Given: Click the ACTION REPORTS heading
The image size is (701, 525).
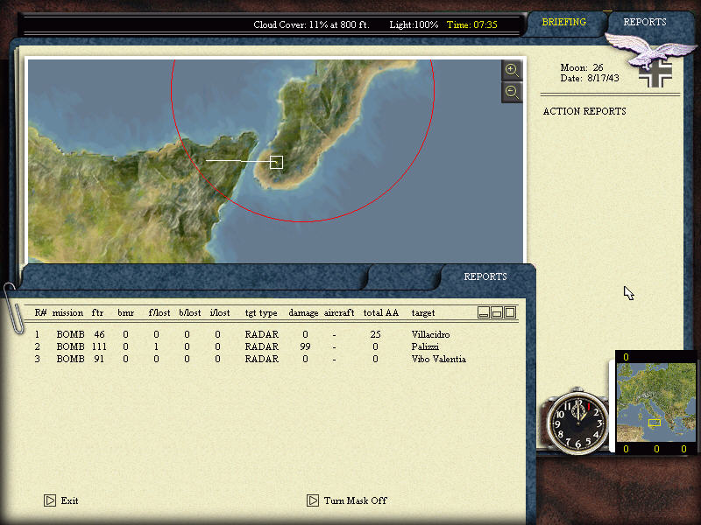Looking at the screenshot, I should click(584, 111).
